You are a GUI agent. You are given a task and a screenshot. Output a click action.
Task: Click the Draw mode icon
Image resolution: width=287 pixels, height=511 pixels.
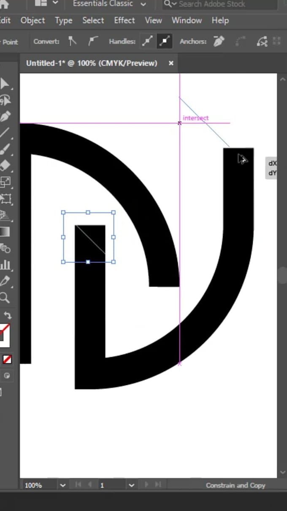tap(6, 375)
